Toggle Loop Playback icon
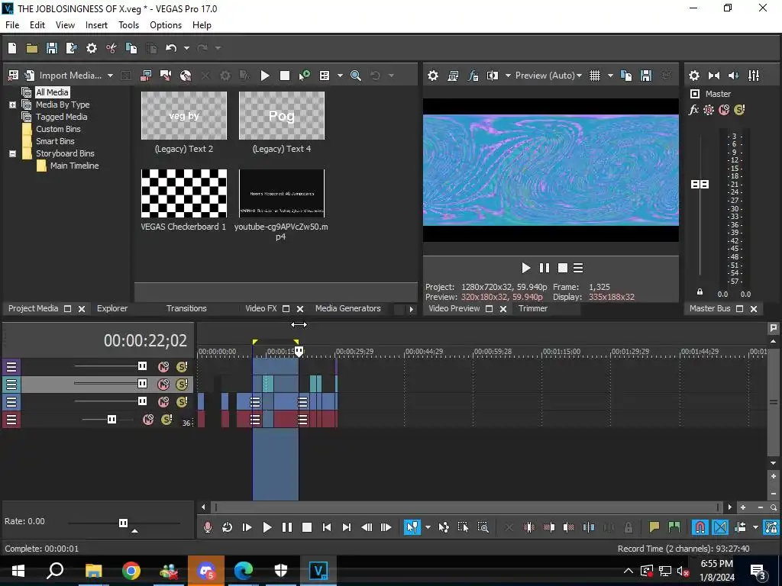This screenshot has height=586, width=782. pyautogui.click(x=227, y=527)
